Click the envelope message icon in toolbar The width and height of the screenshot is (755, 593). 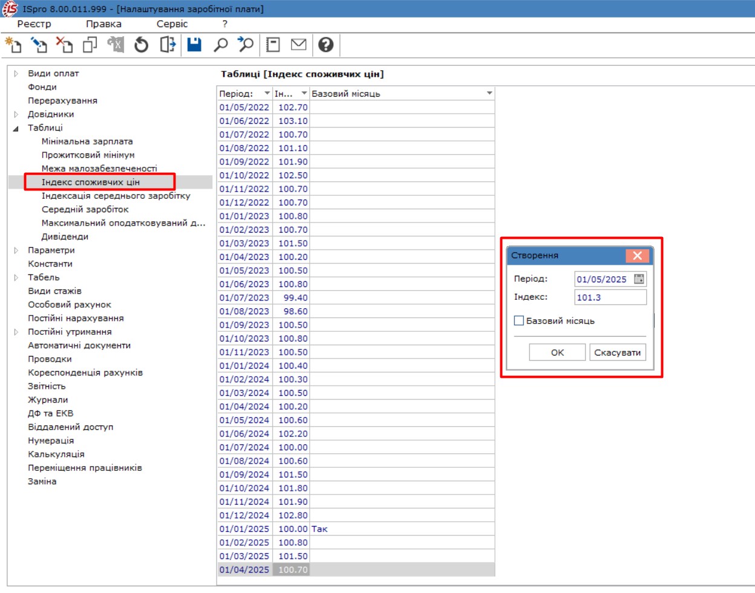(x=299, y=45)
